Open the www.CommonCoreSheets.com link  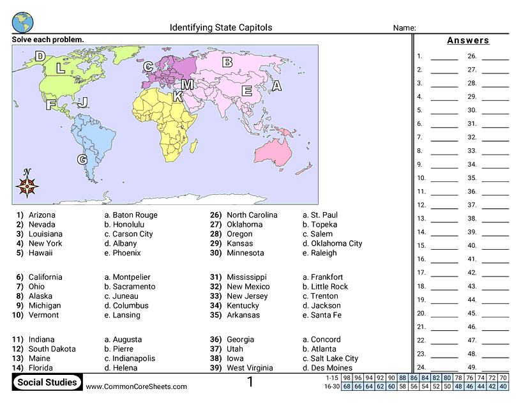[x=136, y=386]
